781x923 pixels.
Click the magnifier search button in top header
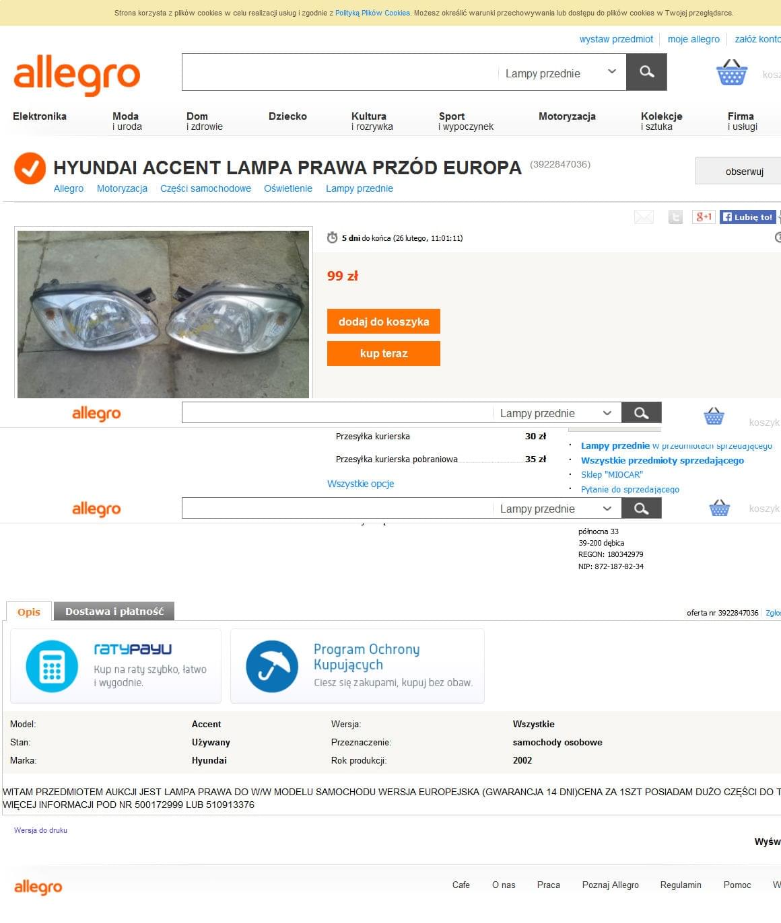pos(646,72)
